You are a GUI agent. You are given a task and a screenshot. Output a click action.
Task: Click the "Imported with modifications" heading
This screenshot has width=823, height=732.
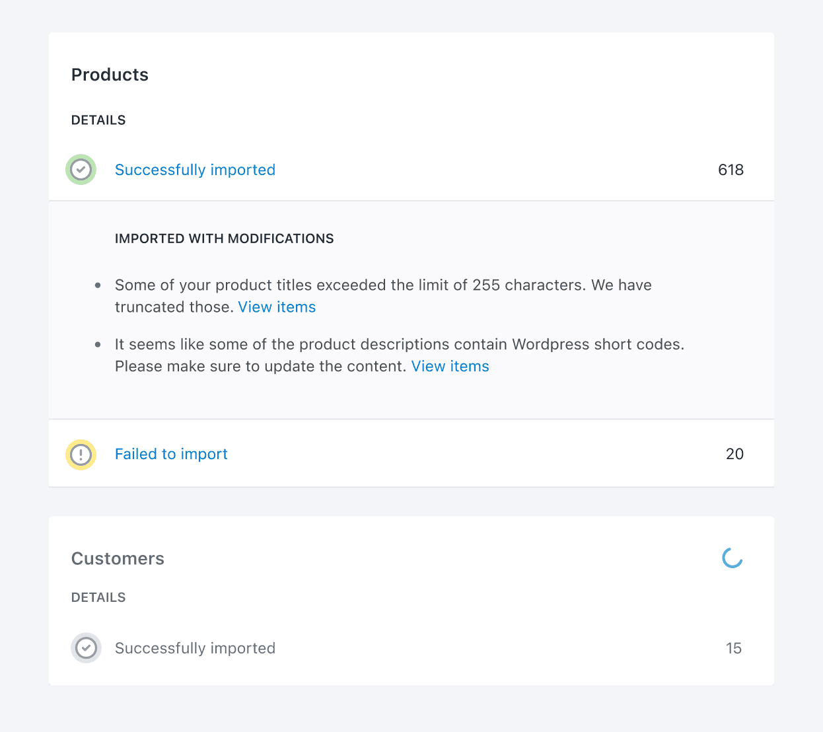pyautogui.click(x=224, y=238)
